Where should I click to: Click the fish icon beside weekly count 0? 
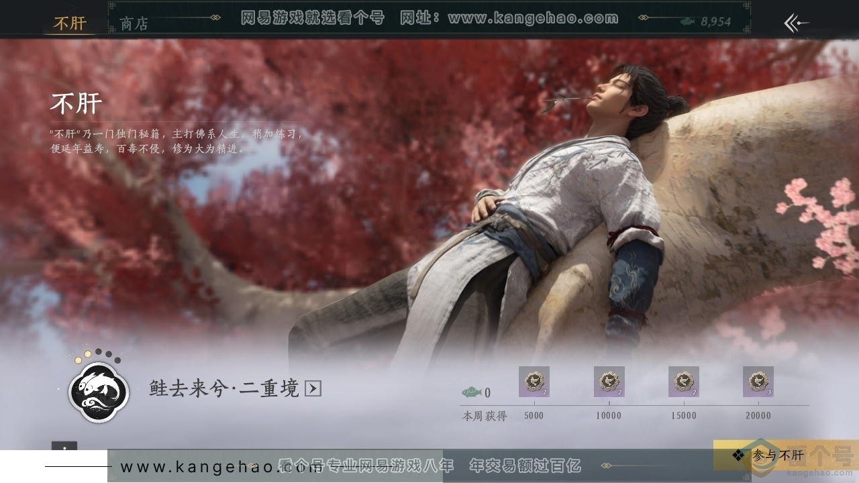[472, 392]
